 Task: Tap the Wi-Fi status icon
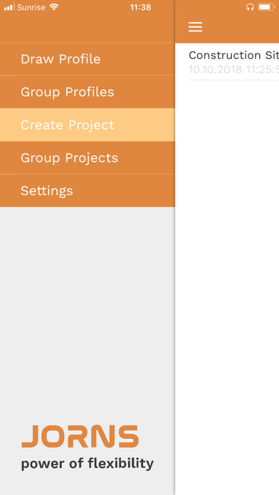(54, 7)
